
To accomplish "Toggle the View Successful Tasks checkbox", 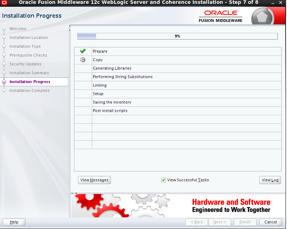I will point(163,180).
